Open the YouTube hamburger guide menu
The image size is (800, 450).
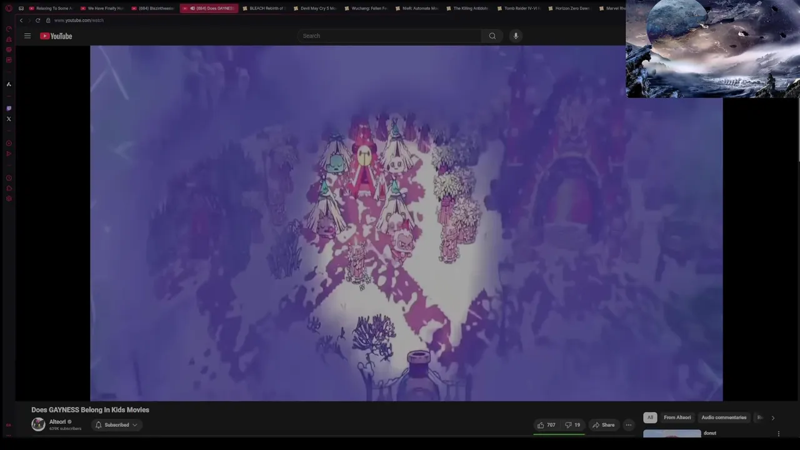27,36
